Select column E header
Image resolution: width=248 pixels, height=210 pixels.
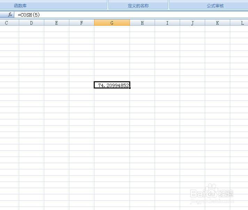pyautogui.click(x=56, y=23)
